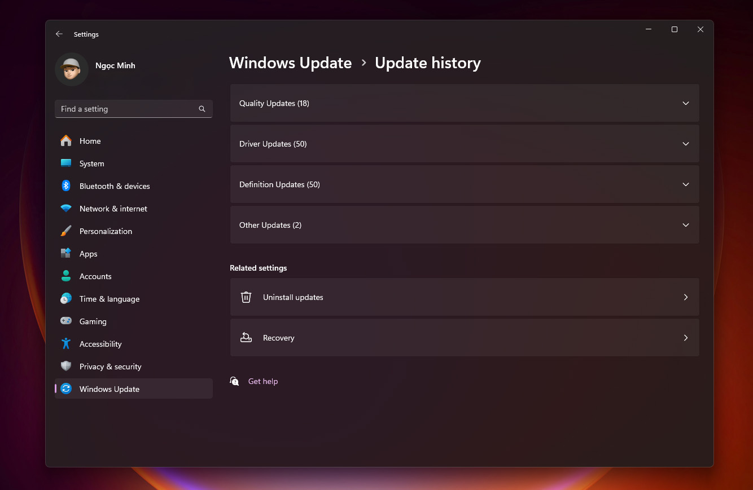Screen dimensions: 753x490
Task: Select Network & internet in sidebar
Action: pyautogui.click(x=134, y=209)
